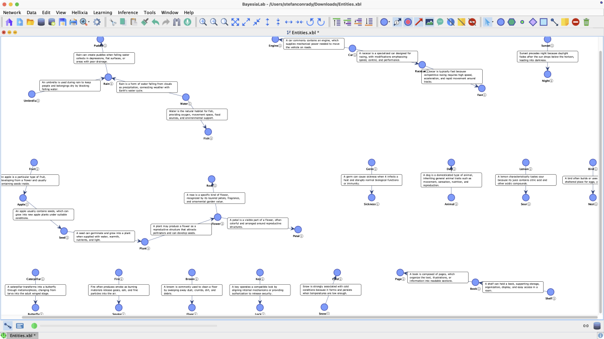Click the Lemon node circle
This screenshot has height=339, width=604.
tap(525, 163)
